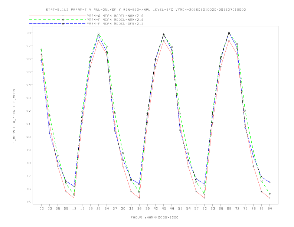Click x-axis forecast hour label 66

click(221, 208)
